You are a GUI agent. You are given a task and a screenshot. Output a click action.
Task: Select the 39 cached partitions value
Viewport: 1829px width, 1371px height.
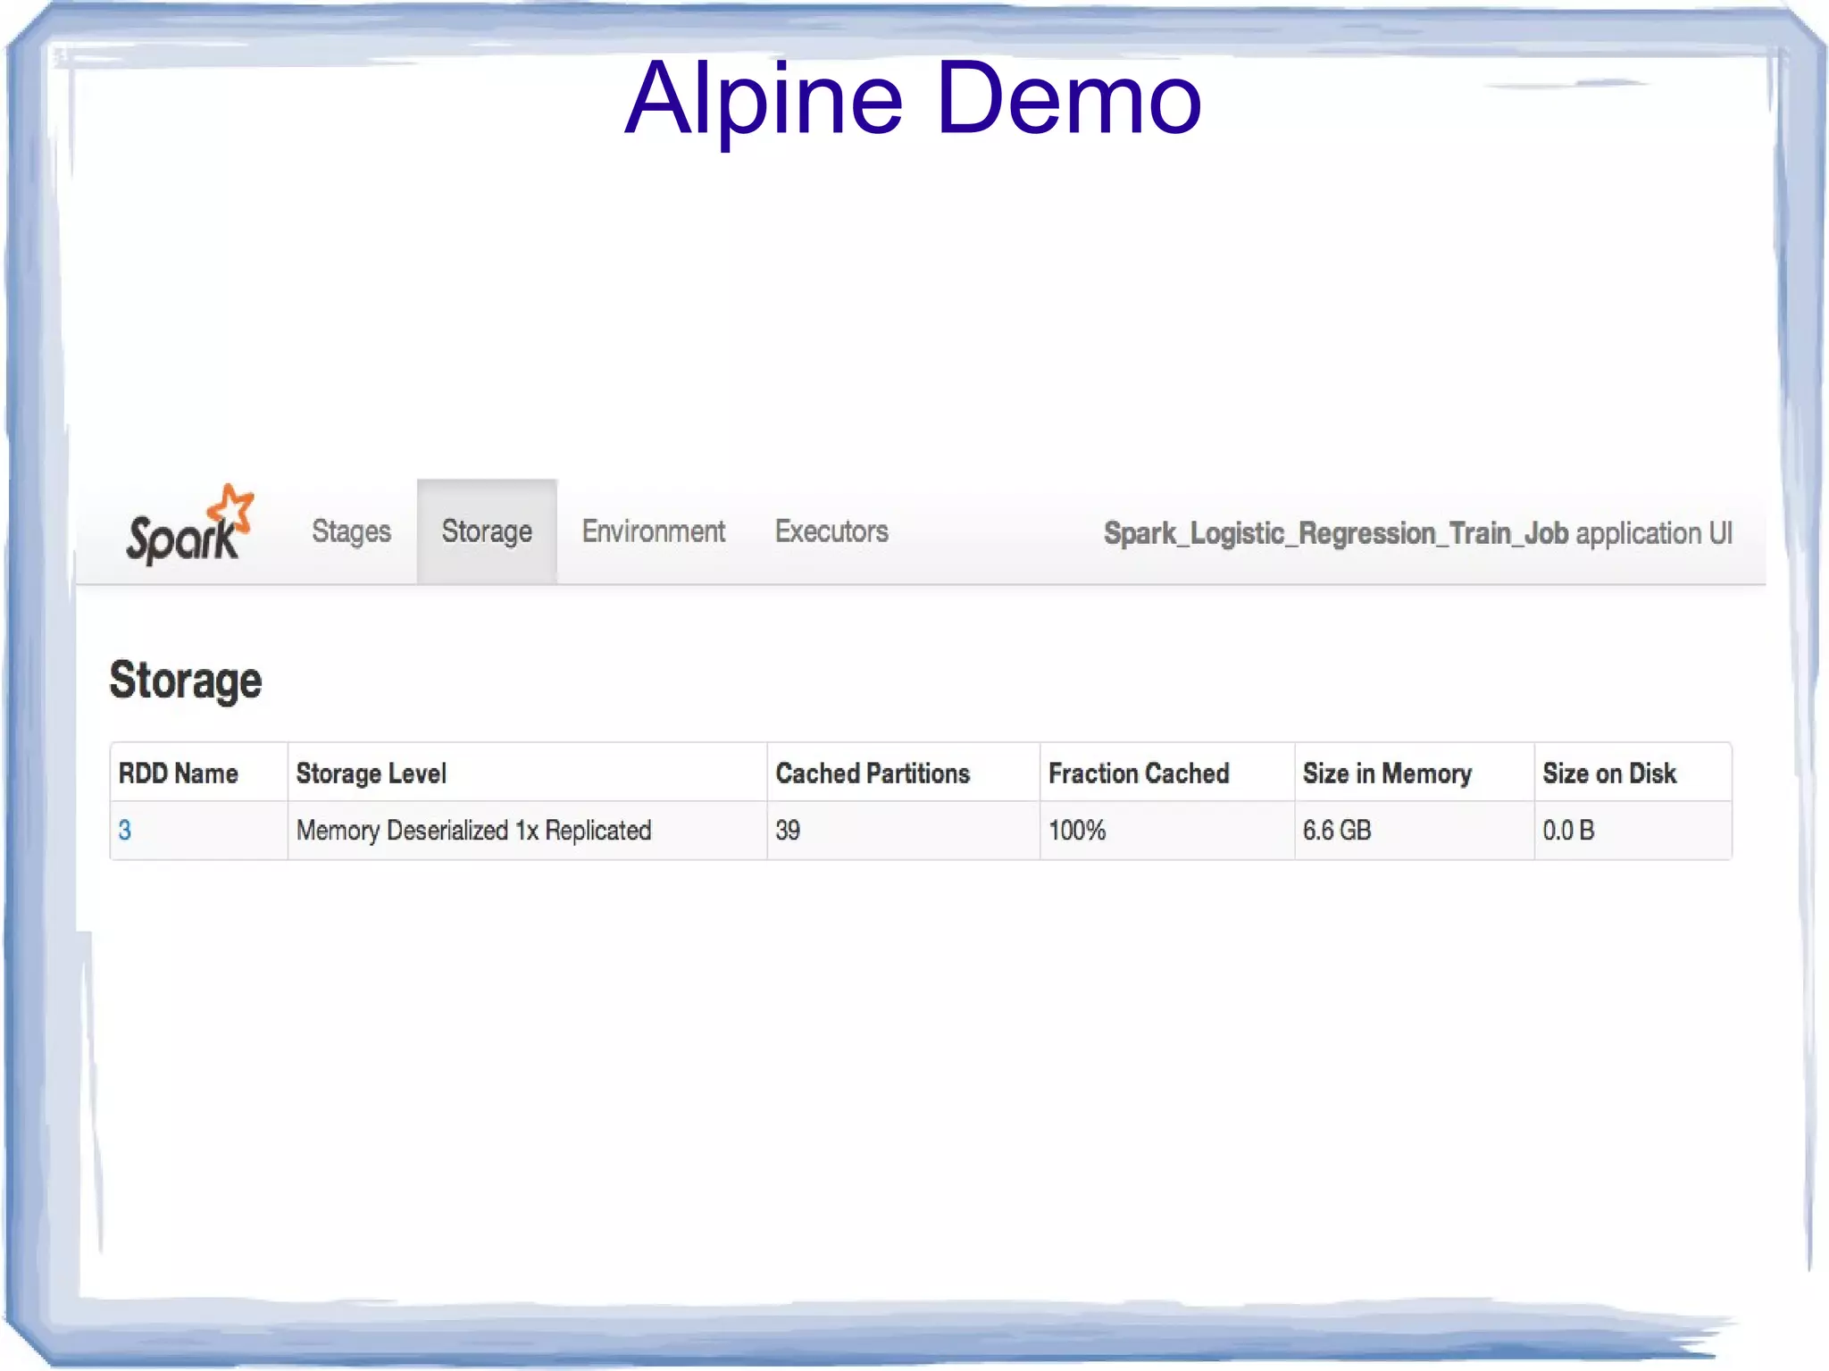788,831
